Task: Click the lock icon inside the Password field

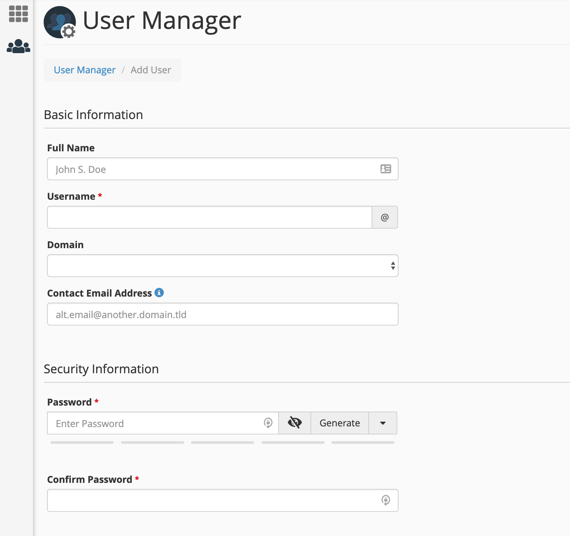Action: click(268, 423)
